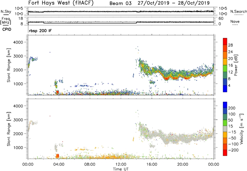Click the 'Beam 03' label

click(x=120, y=3)
